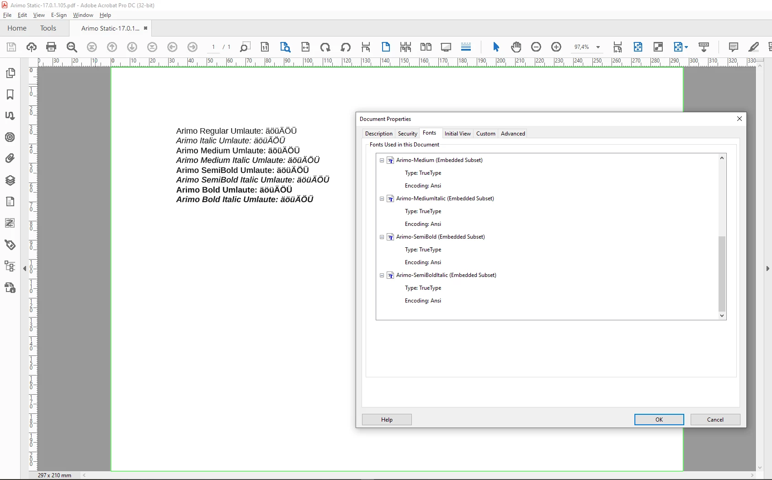Image resolution: width=772 pixels, height=480 pixels.
Task: Switch to the Security tab
Action: coord(408,134)
